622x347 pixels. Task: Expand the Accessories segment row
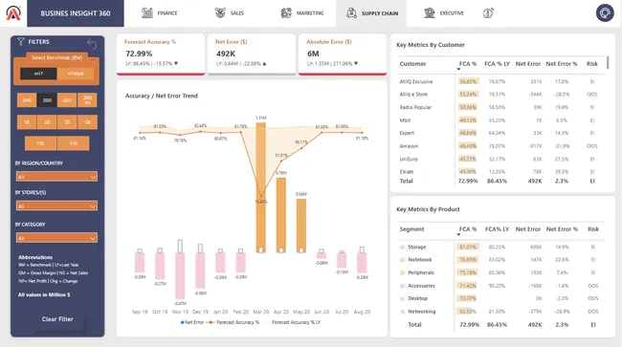pos(402,286)
